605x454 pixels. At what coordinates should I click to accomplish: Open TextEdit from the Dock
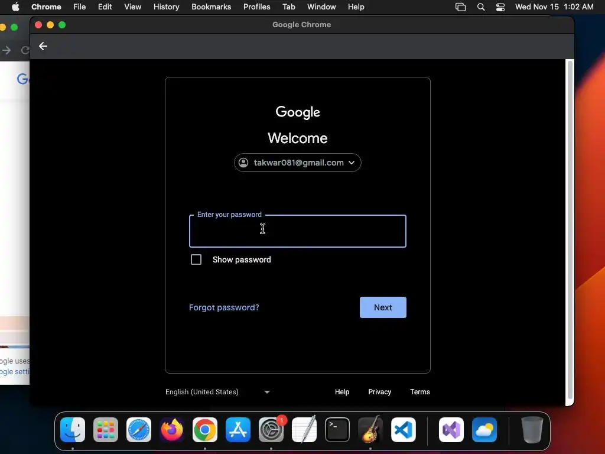coord(304,430)
